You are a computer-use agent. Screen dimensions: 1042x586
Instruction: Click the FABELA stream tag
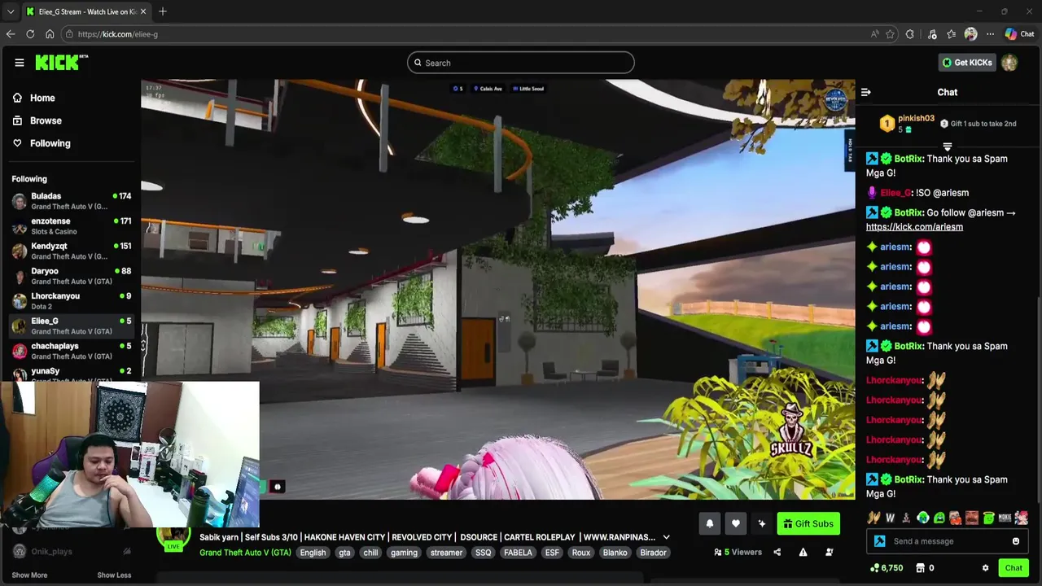coord(518,553)
